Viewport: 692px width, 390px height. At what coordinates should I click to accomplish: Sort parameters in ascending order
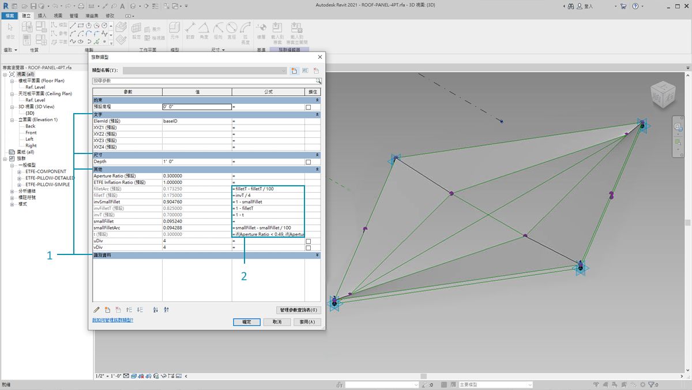(156, 310)
